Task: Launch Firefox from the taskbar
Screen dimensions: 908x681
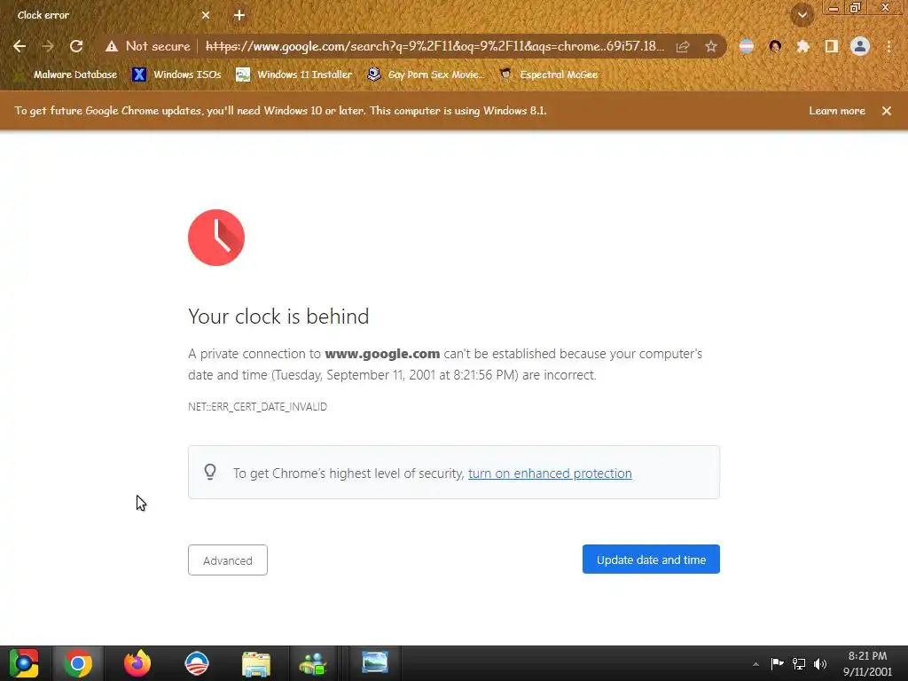Action: 137,663
